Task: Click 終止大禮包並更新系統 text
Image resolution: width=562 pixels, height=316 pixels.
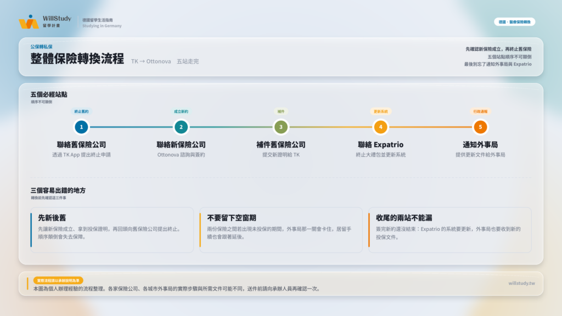Action: click(x=381, y=155)
